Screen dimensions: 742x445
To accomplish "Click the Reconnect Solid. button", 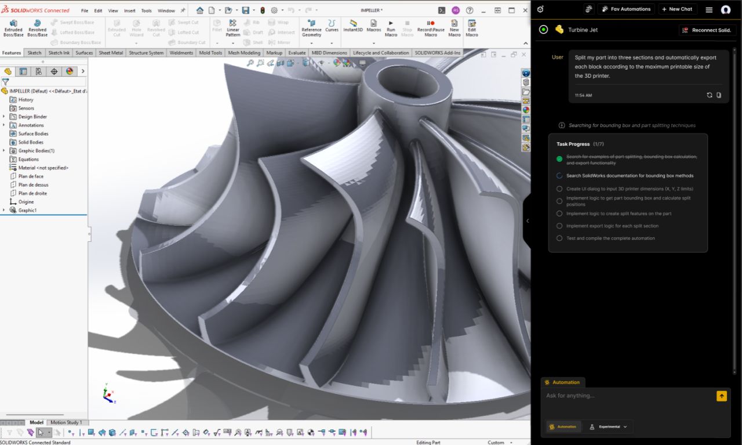I will [707, 30].
